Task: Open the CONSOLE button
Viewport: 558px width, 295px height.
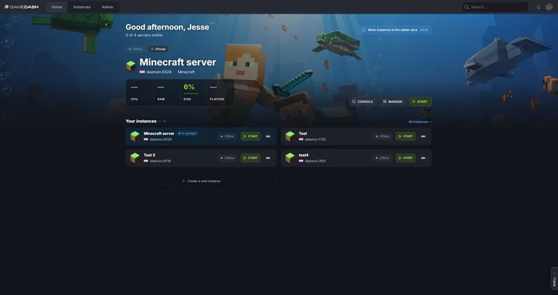Action: click(363, 102)
